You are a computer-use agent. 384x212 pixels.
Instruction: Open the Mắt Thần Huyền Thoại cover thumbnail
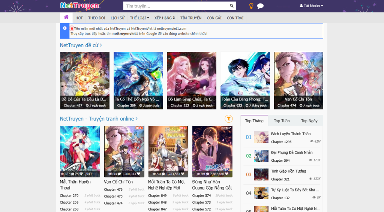tap(80, 151)
